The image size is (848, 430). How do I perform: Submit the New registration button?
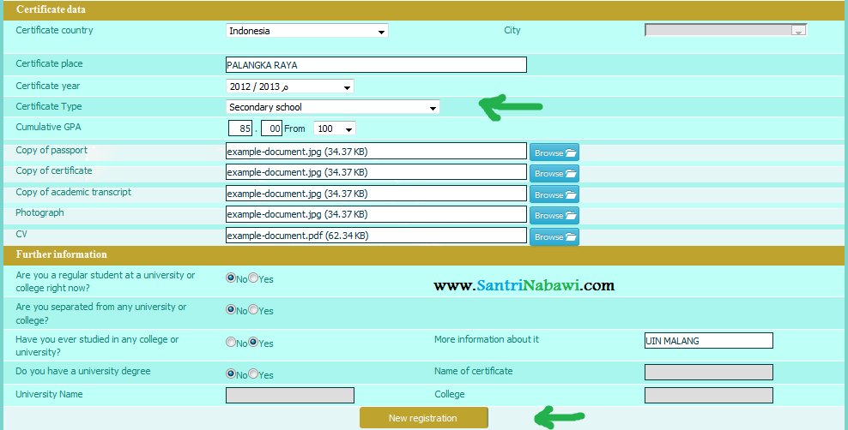(423, 418)
